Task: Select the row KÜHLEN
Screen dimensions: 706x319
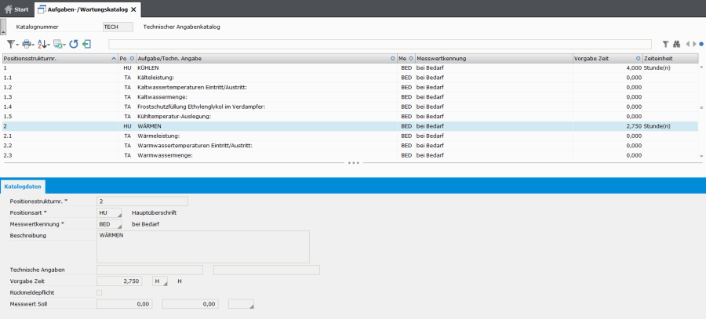Action: coord(351,67)
